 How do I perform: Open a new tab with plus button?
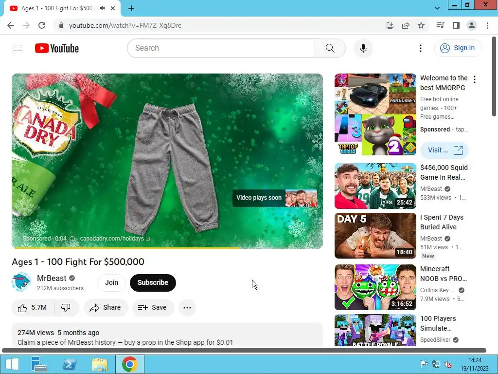[131, 8]
